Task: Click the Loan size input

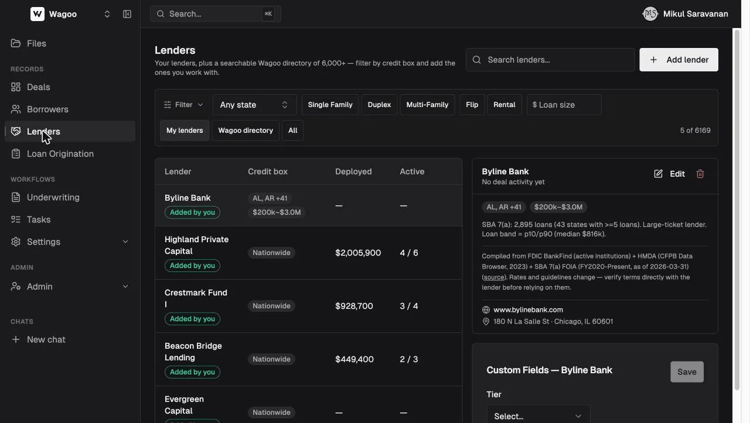Action: pos(564,105)
